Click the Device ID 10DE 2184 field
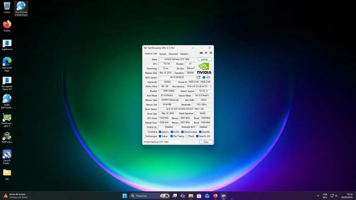 coord(200,82)
